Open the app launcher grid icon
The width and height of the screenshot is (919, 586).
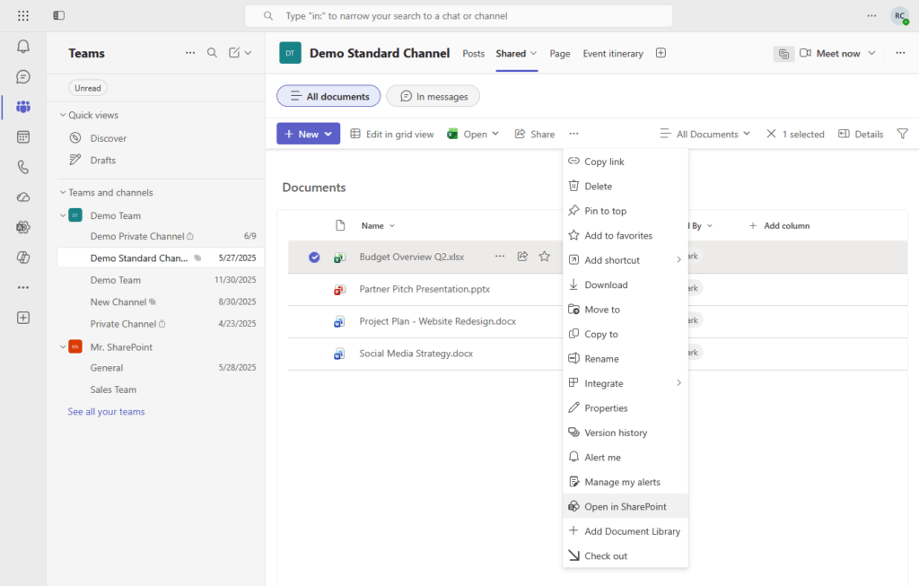point(22,16)
